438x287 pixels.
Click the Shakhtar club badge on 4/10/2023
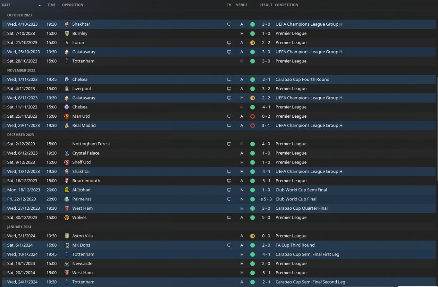click(67, 24)
